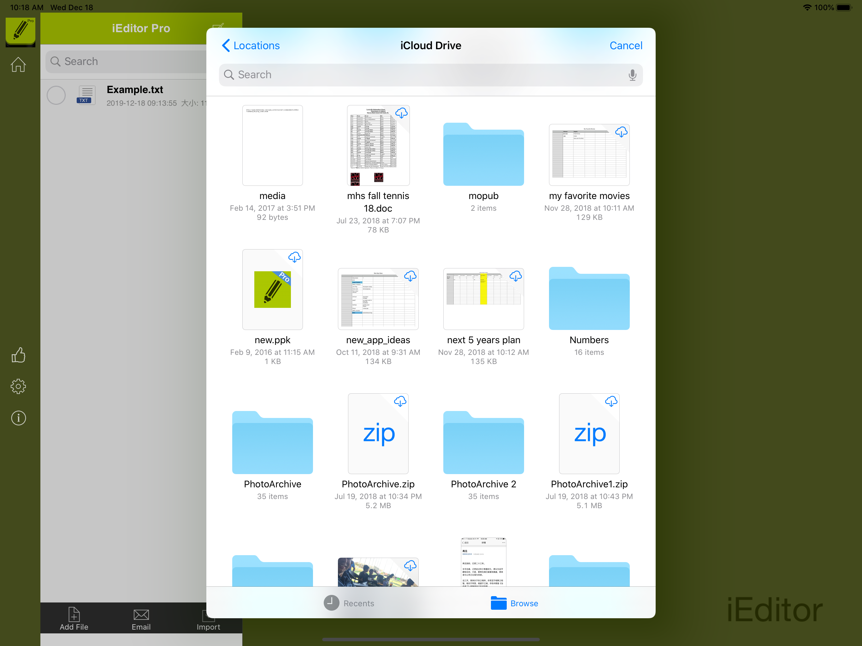Viewport: 862px width, 646px height.
Task: Open the iEditor Pro home icon
Action: click(18, 64)
